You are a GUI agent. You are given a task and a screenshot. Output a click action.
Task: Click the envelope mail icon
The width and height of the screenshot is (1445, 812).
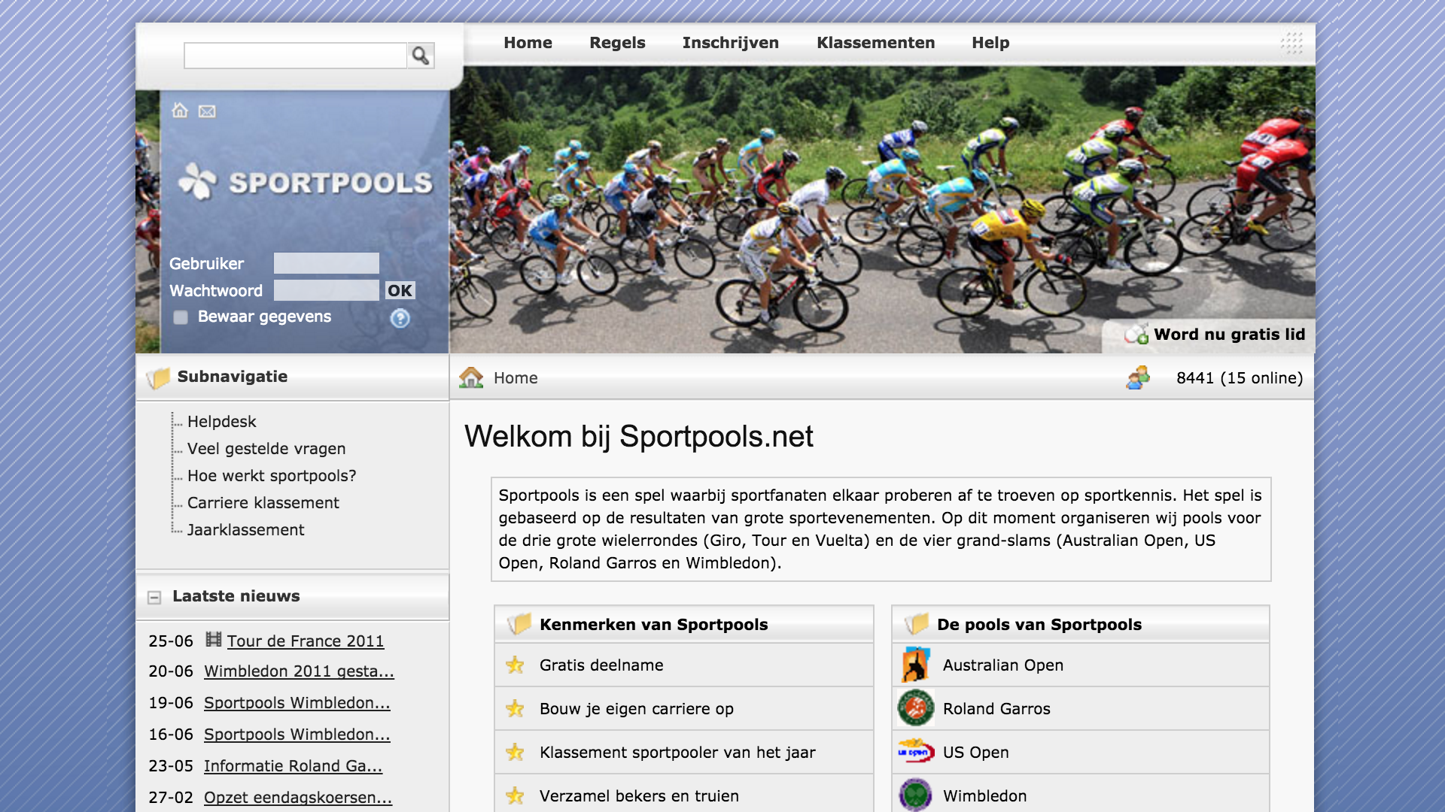(x=207, y=111)
